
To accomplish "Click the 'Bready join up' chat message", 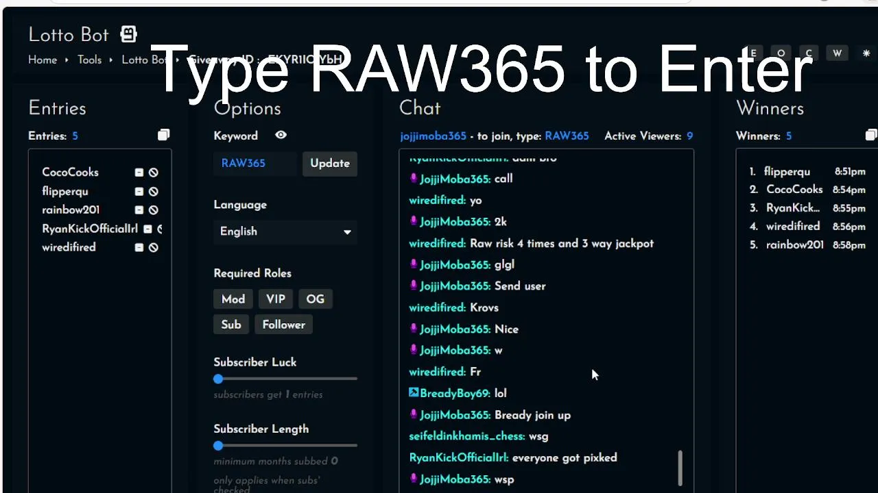I will [x=532, y=415].
